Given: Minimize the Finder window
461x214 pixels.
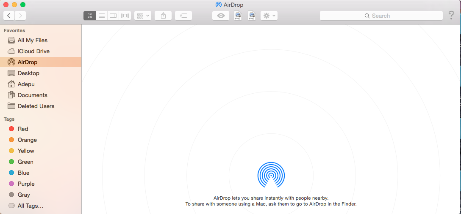Looking at the screenshot, I should pyautogui.click(x=14, y=5).
